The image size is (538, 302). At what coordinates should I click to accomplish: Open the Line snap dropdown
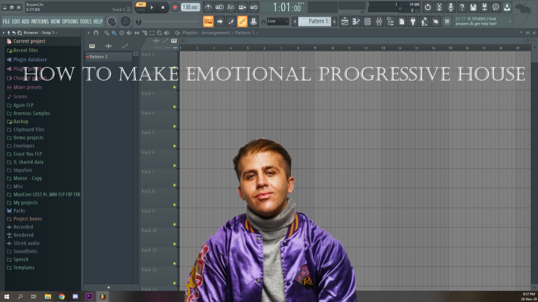[278, 21]
